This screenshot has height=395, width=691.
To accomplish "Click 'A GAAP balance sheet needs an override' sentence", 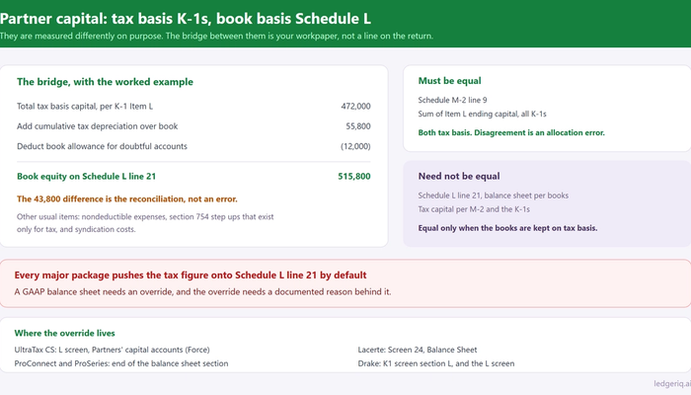I will [202, 292].
